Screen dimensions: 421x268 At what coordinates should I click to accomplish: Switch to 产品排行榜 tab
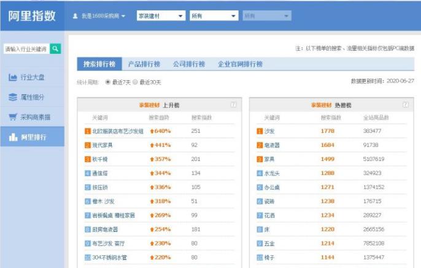(x=144, y=64)
